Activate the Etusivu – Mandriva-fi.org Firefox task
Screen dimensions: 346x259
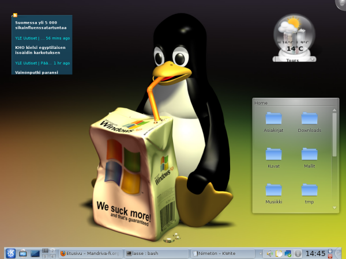click(91, 253)
